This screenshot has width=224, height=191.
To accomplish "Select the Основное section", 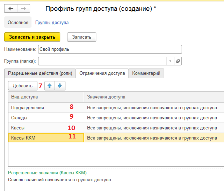I will coord(18,22).
